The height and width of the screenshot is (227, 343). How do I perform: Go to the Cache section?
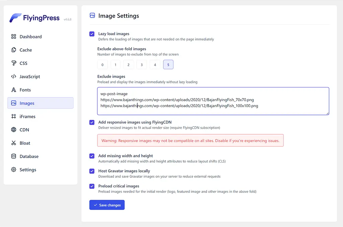[41, 50]
